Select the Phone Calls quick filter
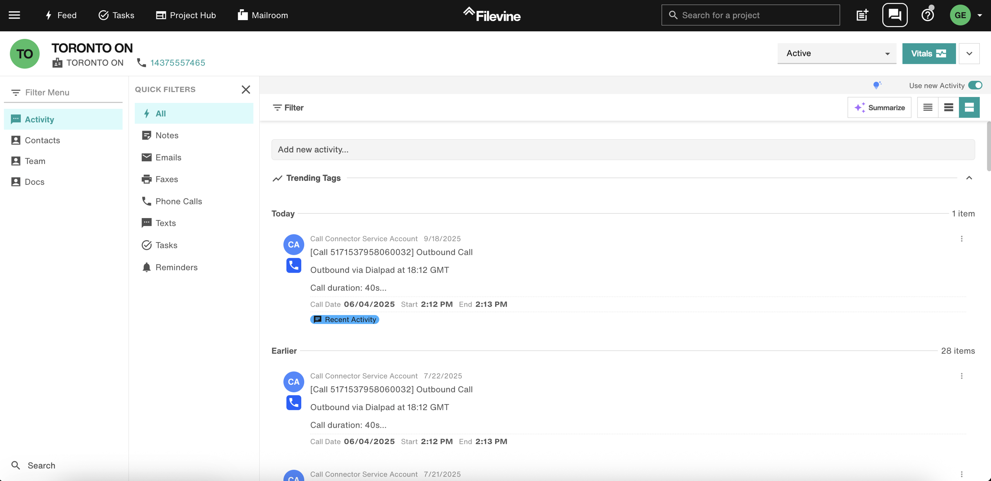 point(178,201)
